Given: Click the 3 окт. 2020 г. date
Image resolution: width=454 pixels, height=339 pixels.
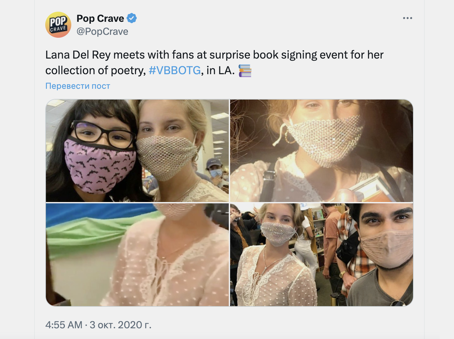Looking at the screenshot, I should [120, 325].
